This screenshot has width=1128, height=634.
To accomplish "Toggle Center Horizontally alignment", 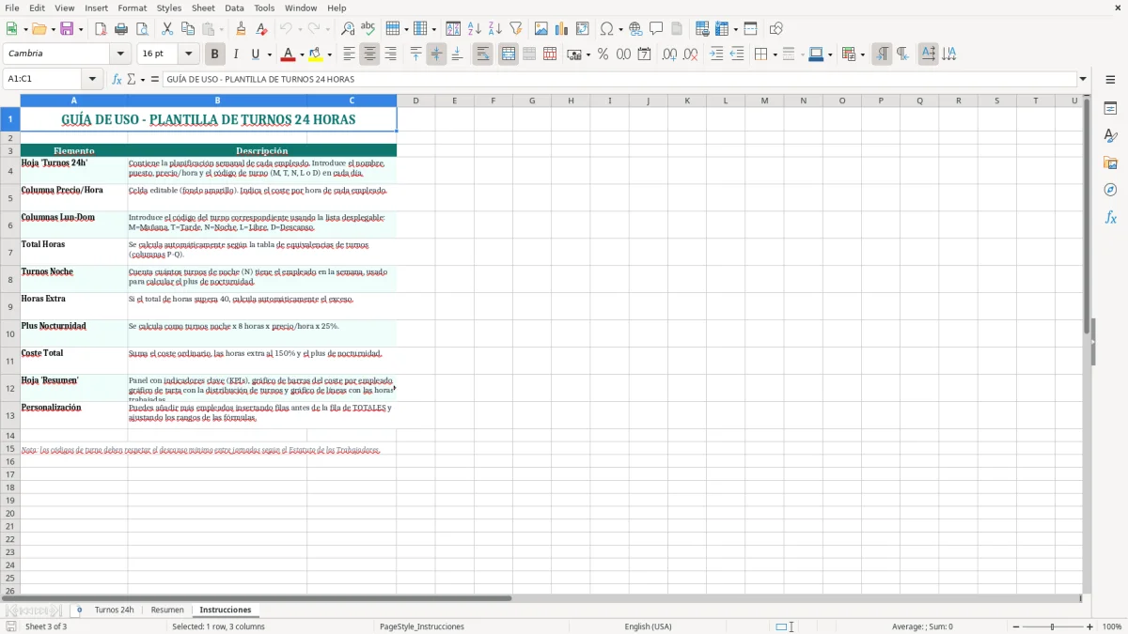I will (x=369, y=54).
